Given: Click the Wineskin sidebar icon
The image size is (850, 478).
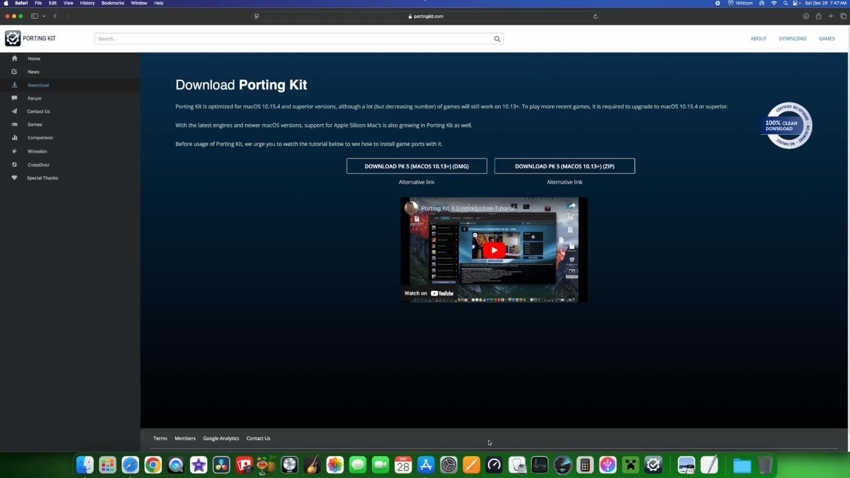Looking at the screenshot, I should [15, 151].
